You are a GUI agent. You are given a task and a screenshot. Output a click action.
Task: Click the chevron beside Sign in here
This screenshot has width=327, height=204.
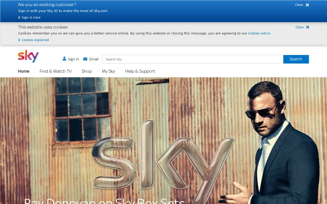coord(19,18)
